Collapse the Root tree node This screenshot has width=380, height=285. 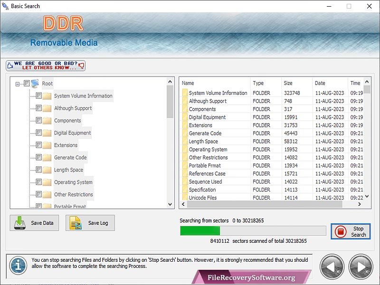[x=18, y=84]
